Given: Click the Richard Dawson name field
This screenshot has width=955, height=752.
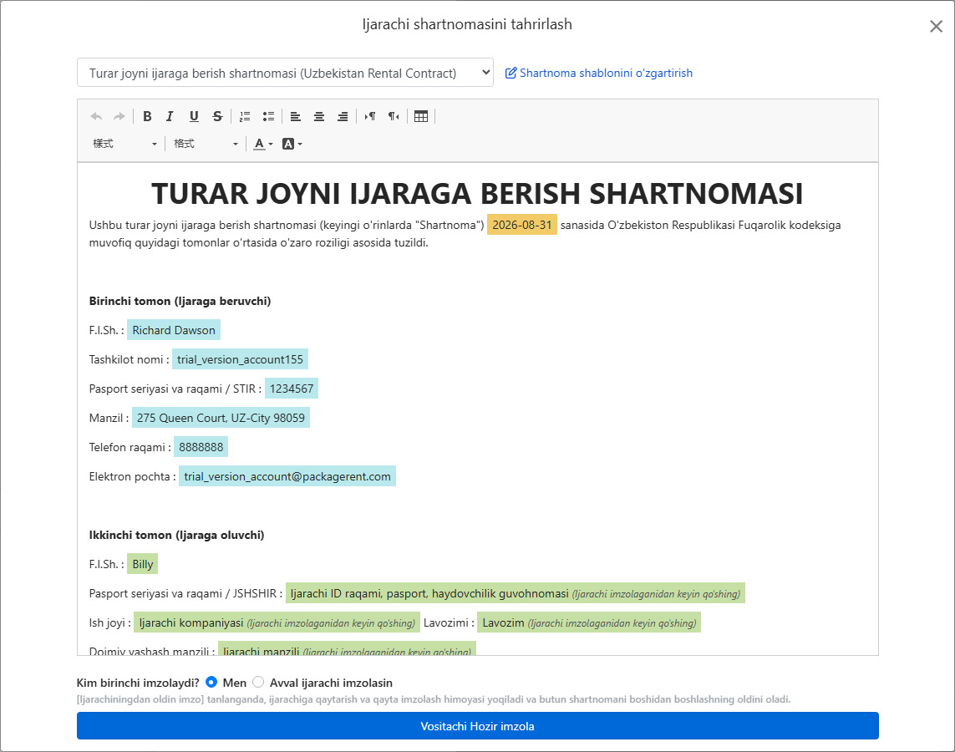Looking at the screenshot, I should click(174, 330).
